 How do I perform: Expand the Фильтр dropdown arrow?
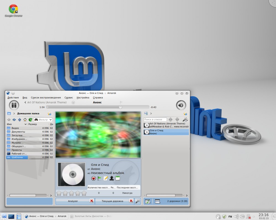50,120
